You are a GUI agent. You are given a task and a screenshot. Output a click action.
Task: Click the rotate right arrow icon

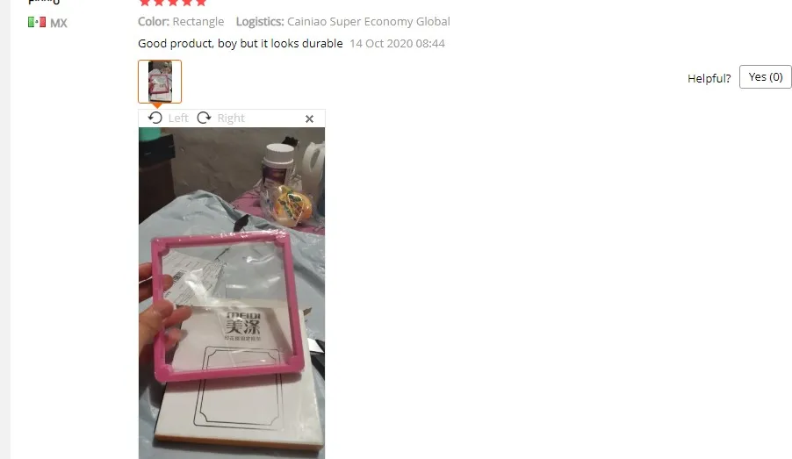[204, 118]
